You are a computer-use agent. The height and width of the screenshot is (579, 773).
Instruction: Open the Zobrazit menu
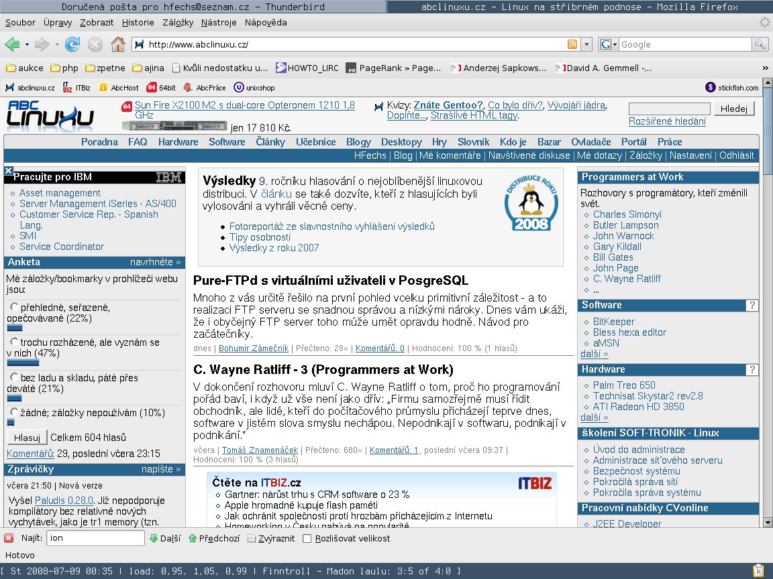point(97,23)
